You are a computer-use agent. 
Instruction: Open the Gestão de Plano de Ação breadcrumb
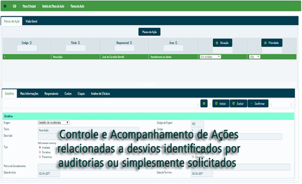53,6
